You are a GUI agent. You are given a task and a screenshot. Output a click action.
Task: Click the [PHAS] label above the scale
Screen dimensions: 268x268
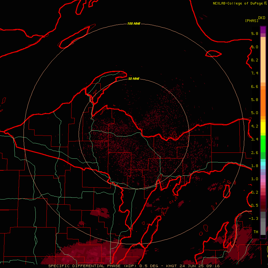tap(252, 21)
